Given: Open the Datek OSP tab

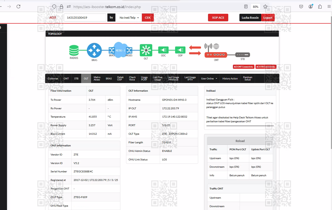Looking at the screenshot, I should 120,78.
